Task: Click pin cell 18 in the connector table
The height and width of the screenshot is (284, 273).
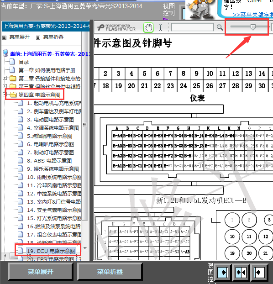Action: [105, 86]
